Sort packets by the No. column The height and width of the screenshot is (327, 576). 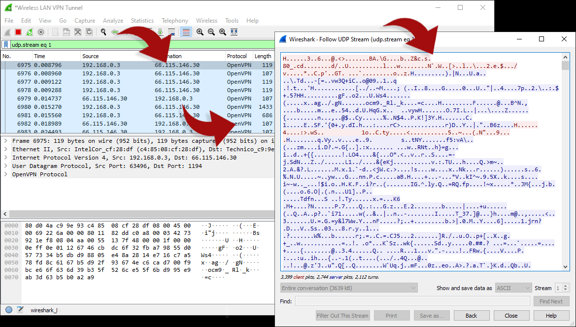click(x=16, y=56)
